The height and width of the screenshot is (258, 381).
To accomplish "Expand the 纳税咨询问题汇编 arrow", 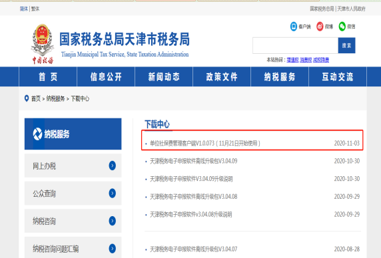I will pyautogui.click(x=113, y=249).
